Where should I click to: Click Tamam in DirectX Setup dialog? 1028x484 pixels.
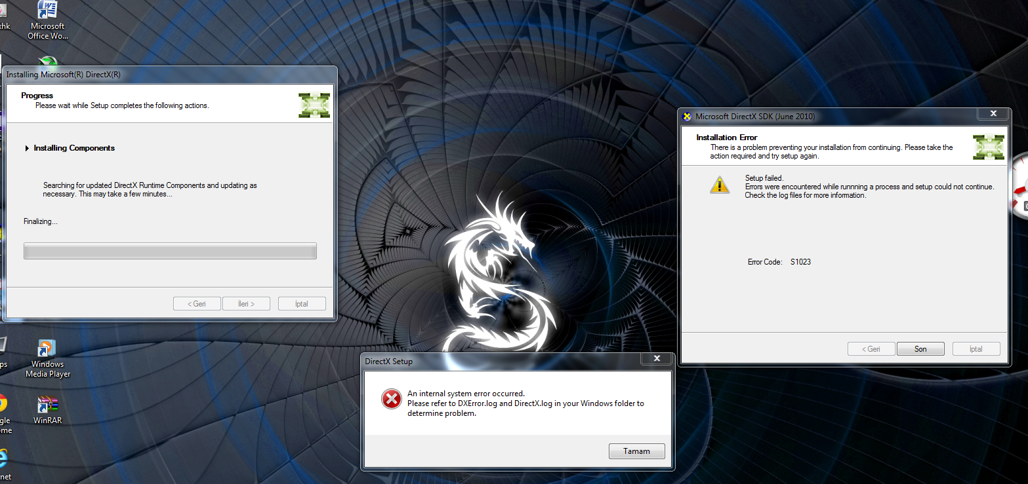click(636, 451)
